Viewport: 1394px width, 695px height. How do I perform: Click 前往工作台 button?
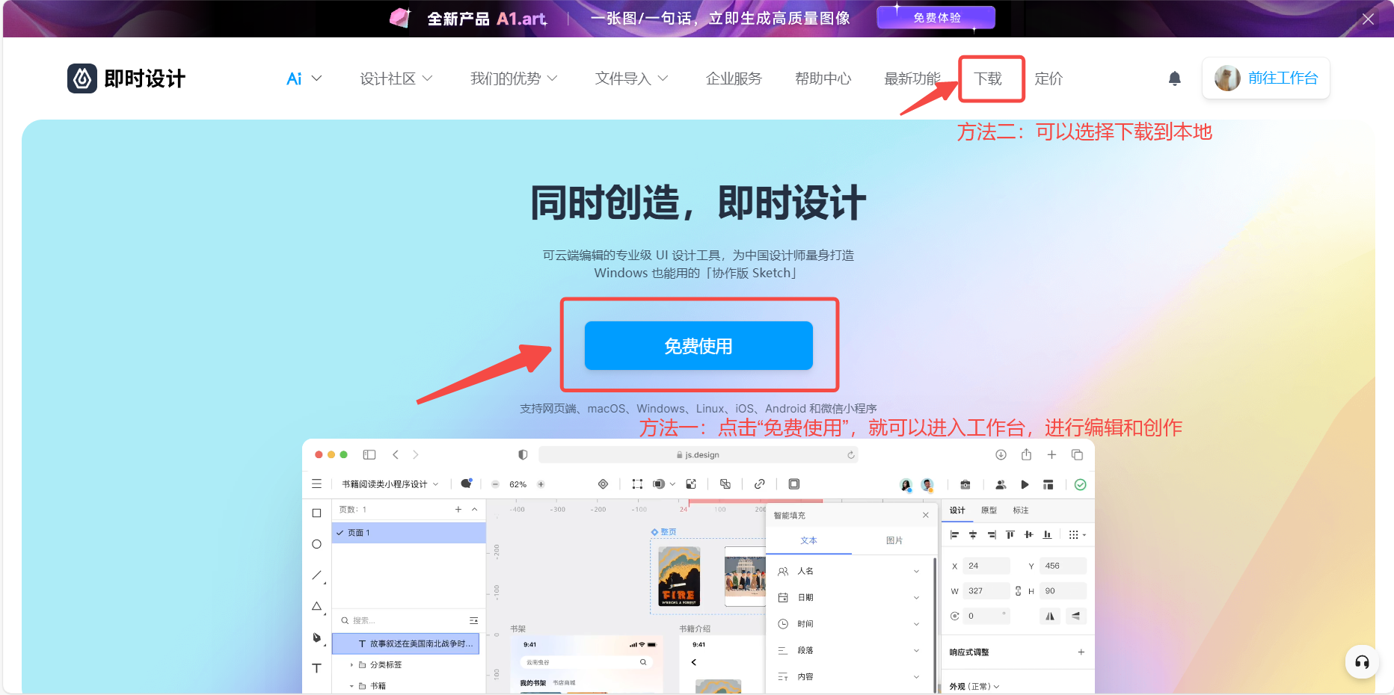pos(1266,78)
